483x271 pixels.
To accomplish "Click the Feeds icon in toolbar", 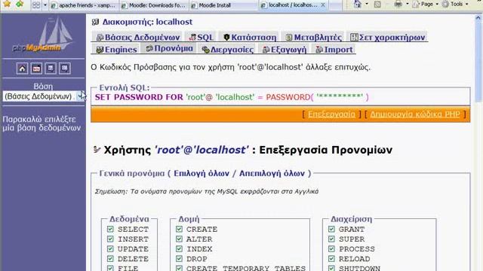I will 377,4.
